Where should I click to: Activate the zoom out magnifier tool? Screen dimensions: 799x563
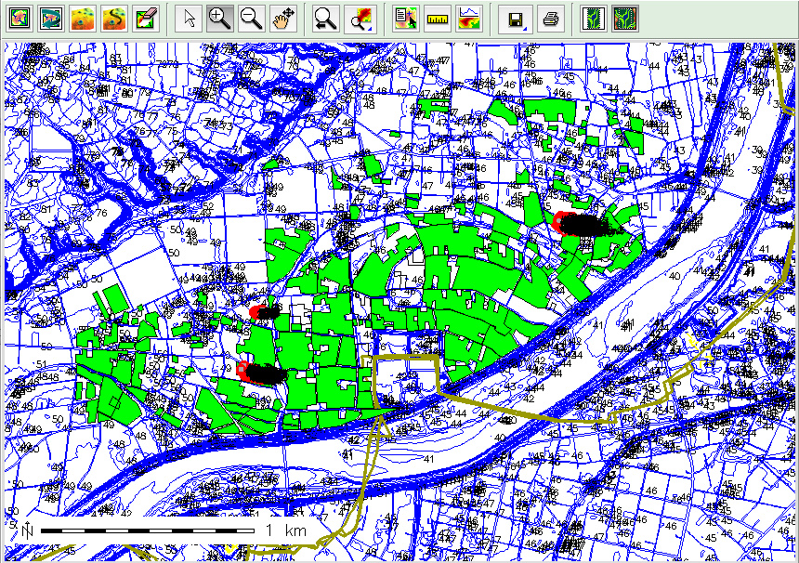pyautogui.click(x=252, y=19)
